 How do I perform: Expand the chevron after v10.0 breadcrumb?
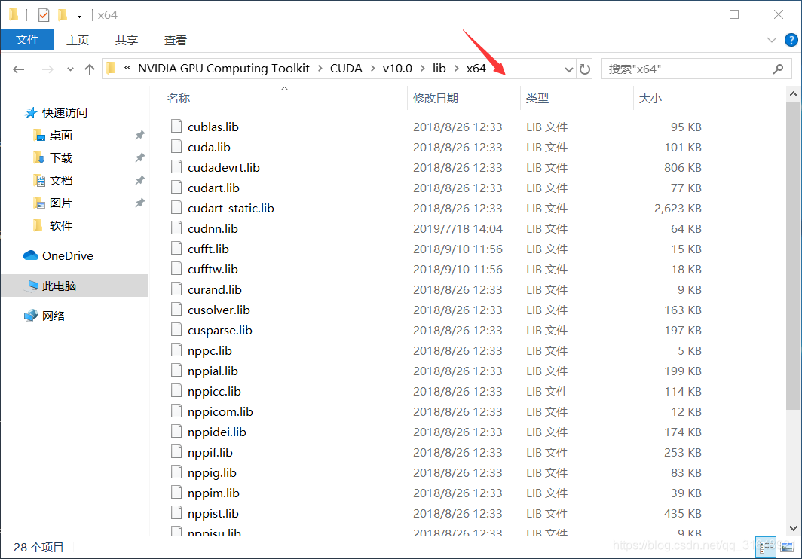[x=422, y=69]
